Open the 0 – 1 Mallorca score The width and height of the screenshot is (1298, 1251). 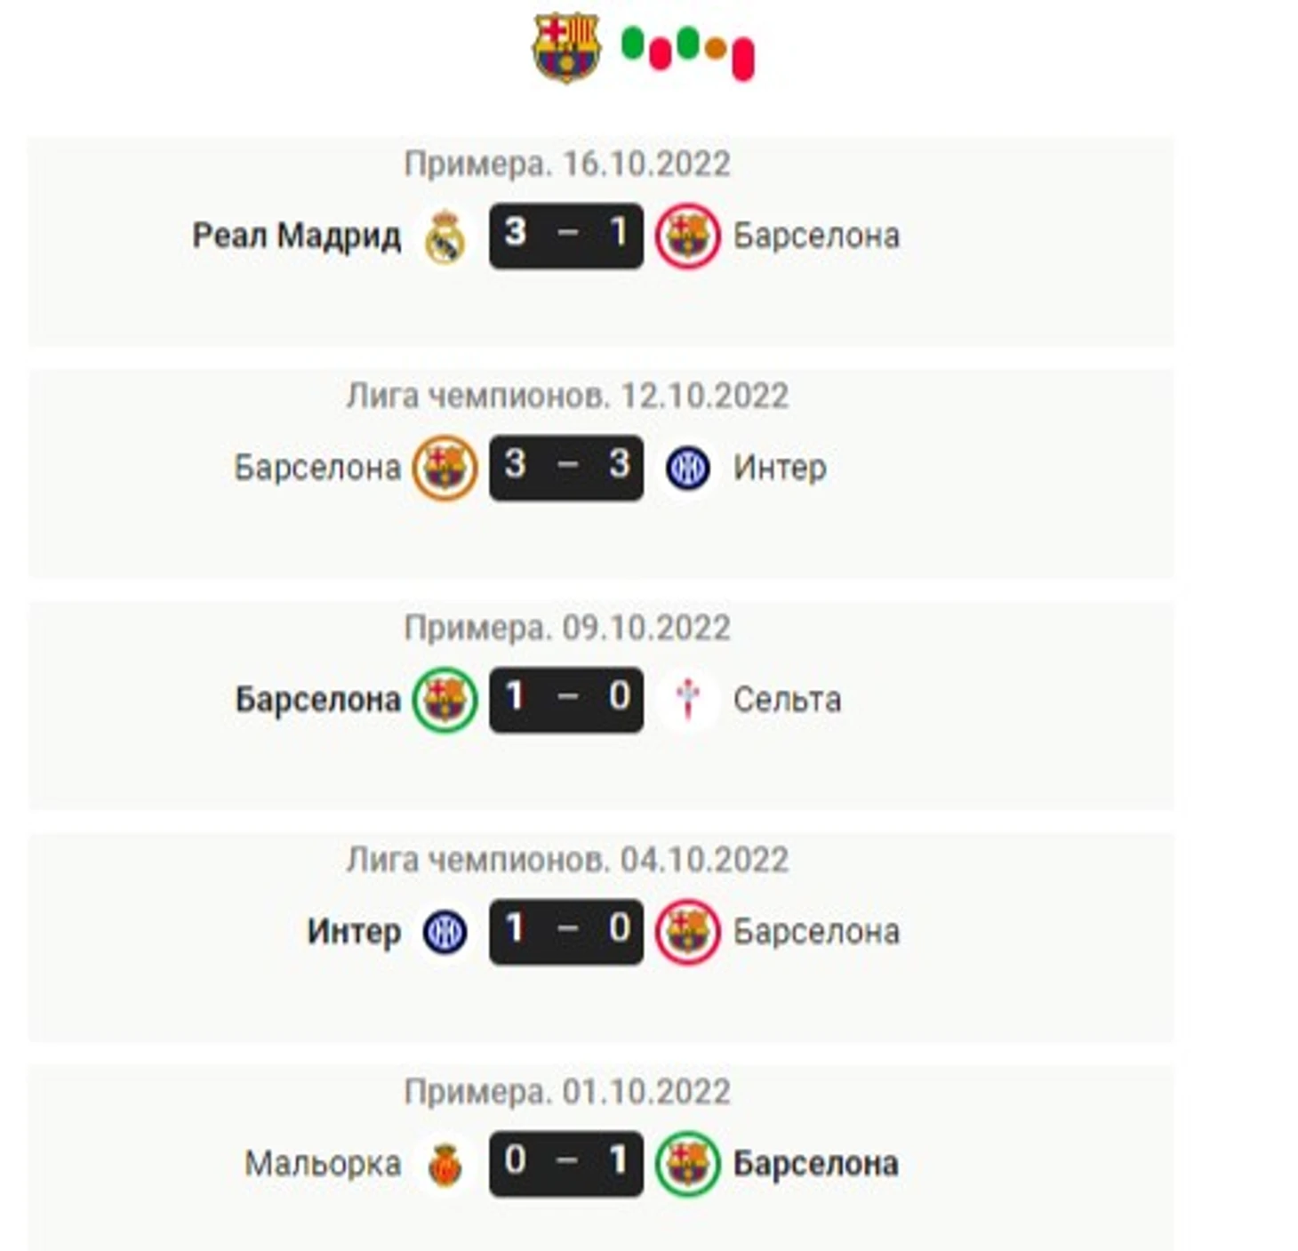tap(566, 1164)
